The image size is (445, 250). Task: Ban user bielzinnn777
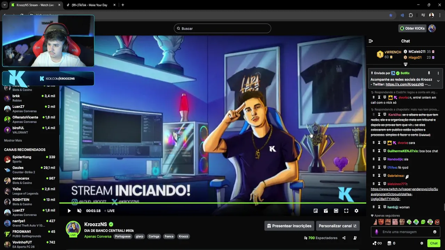pos(385,184)
